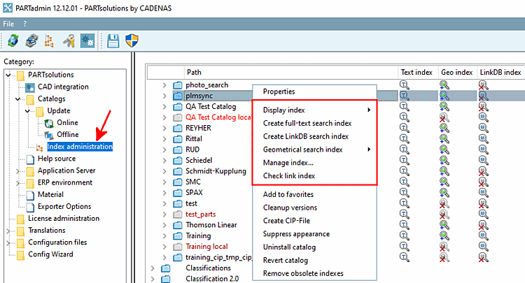
Task: Expand the Thomson Linear catalog row
Action: click(x=164, y=225)
